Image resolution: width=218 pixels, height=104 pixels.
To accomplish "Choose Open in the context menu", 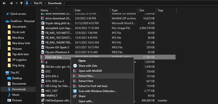I will [x=82, y=61].
